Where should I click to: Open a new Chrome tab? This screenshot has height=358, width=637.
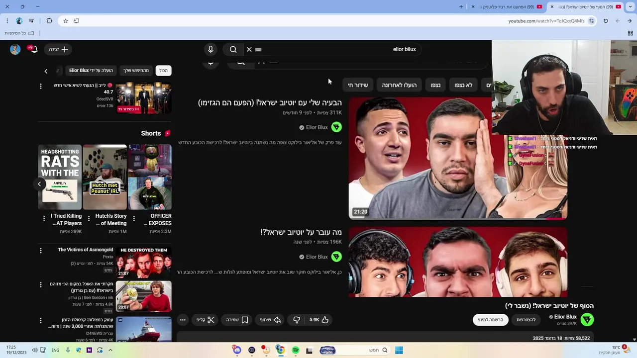461,6
